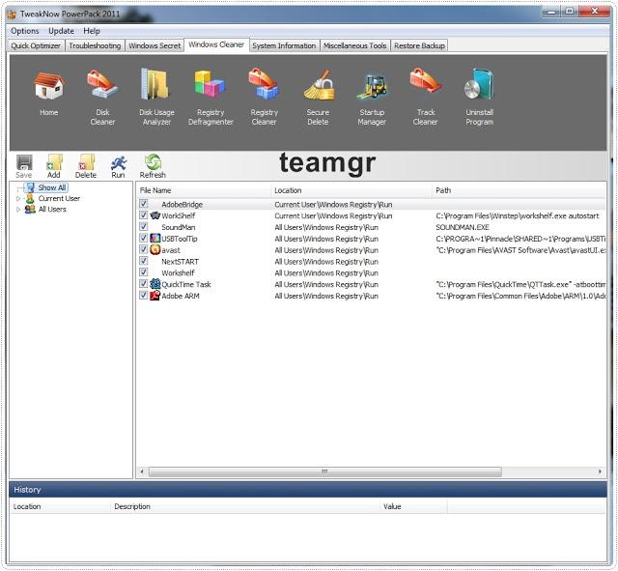Select Show All in the tree
This screenshot has width=618, height=571.
(x=51, y=187)
